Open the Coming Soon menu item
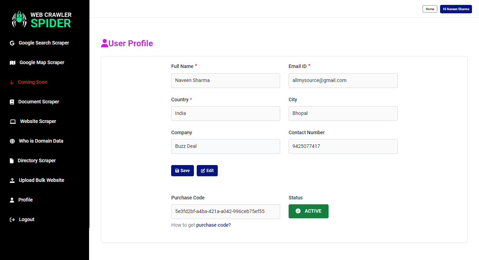Image resolution: width=479 pixels, height=260 pixels. coord(32,82)
